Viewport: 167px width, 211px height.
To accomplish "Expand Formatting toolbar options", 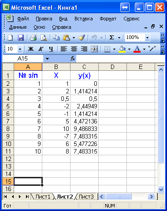I will click(x=163, y=49).
